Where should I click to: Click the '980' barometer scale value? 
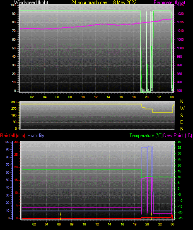(x=179, y=82)
